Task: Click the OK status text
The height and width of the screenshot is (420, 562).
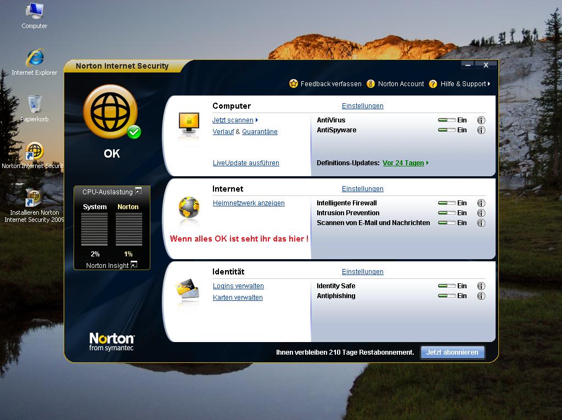Action: click(x=112, y=154)
